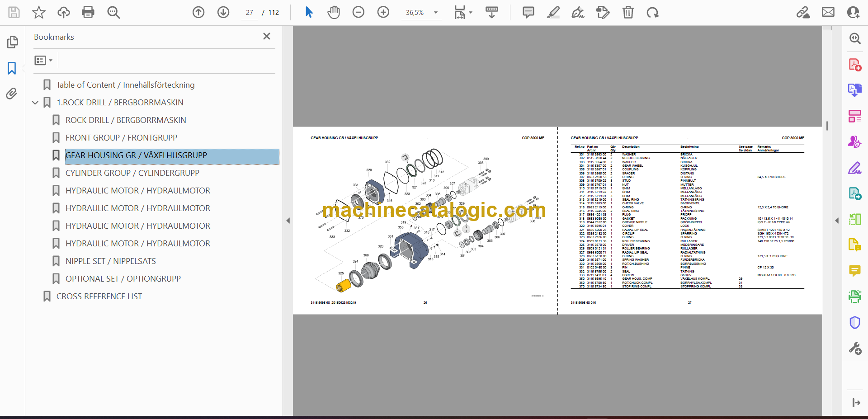868x419 pixels.
Task: Open the Protect shield tool
Action: point(854,323)
